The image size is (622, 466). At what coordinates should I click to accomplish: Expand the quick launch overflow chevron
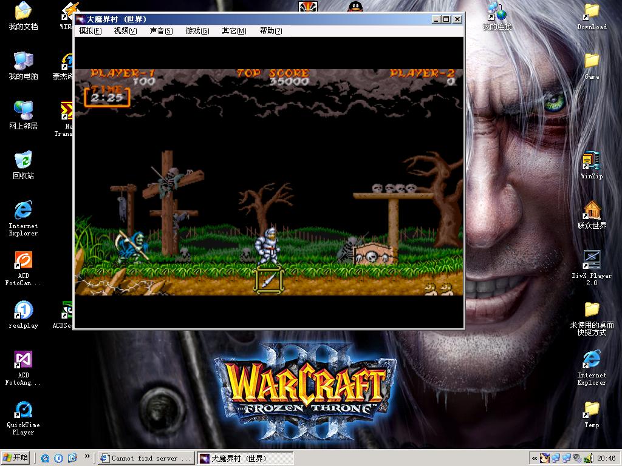(87, 457)
